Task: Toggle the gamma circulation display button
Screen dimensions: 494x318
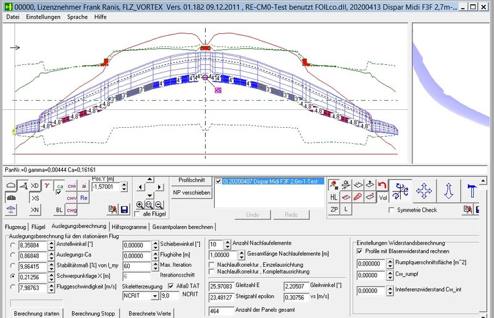Action: (48, 185)
